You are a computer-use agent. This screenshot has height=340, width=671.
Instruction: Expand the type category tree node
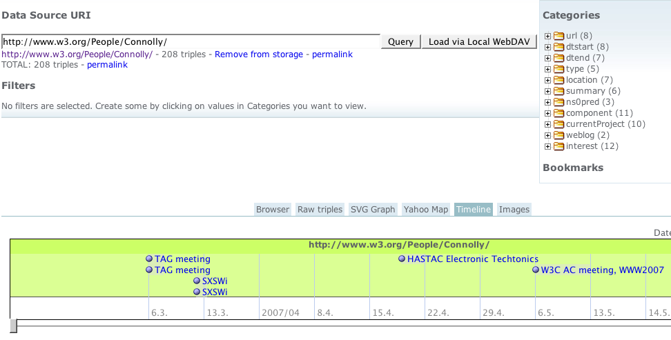click(x=548, y=69)
